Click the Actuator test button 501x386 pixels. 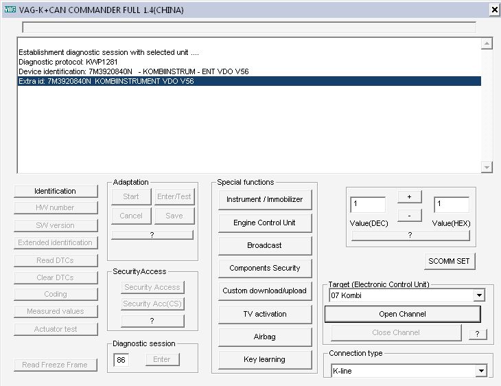pos(56,329)
